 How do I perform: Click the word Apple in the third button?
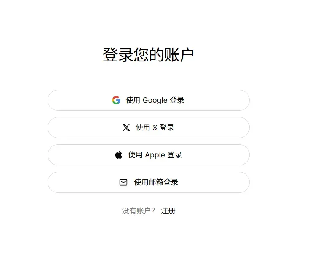coord(155,155)
